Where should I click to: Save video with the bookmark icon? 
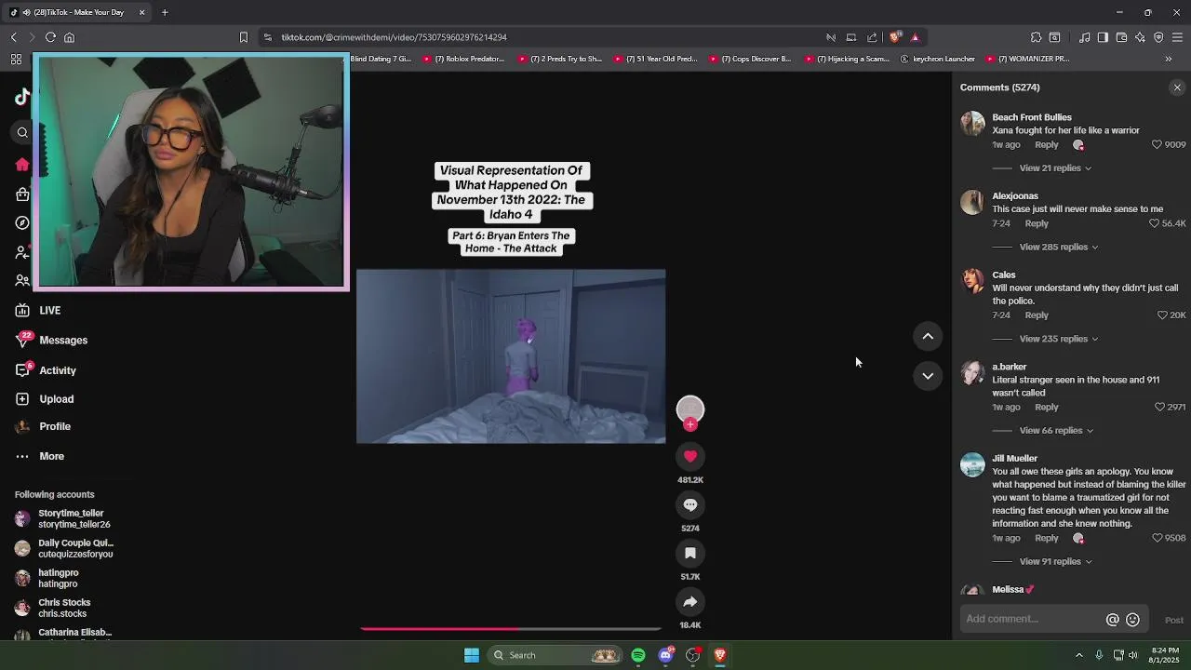coord(690,553)
